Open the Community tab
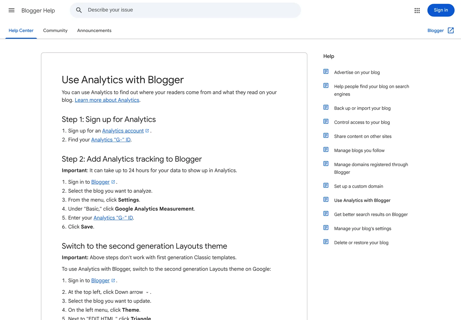 [x=55, y=30]
